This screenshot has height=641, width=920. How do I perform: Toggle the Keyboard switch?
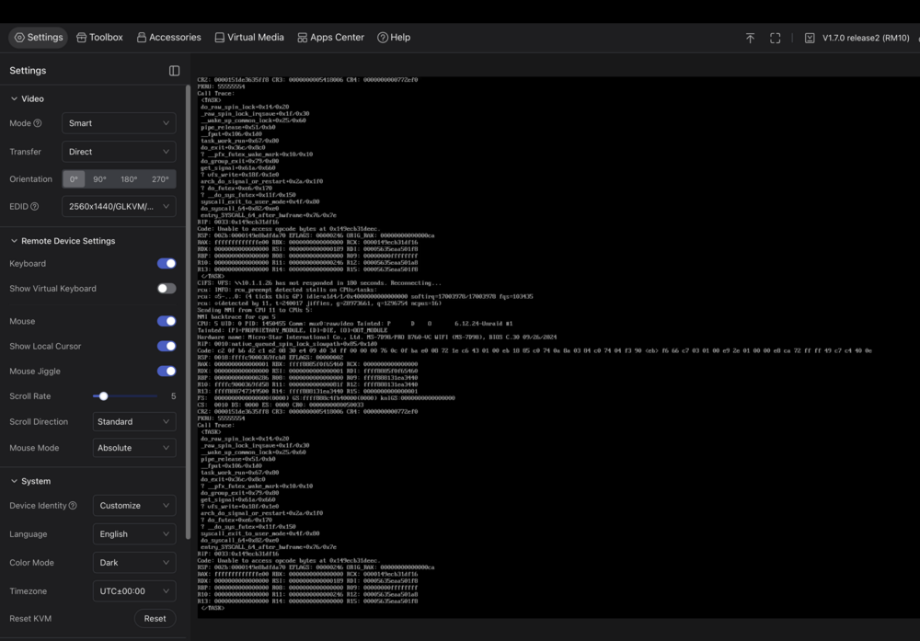coord(167,263)
